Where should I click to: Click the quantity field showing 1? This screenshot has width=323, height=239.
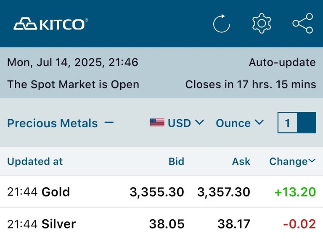pos(287,123)
